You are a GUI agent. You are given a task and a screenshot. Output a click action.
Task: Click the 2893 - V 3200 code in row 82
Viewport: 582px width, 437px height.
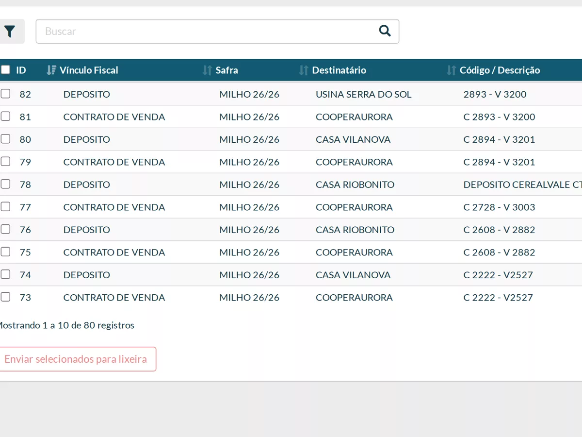495,94
